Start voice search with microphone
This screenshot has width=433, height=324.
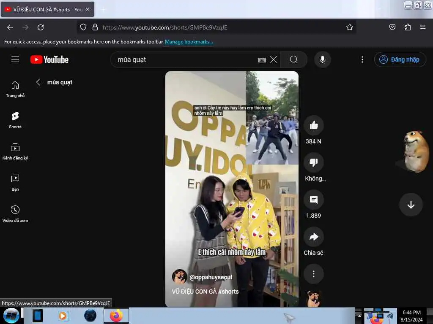pos(322,59)
